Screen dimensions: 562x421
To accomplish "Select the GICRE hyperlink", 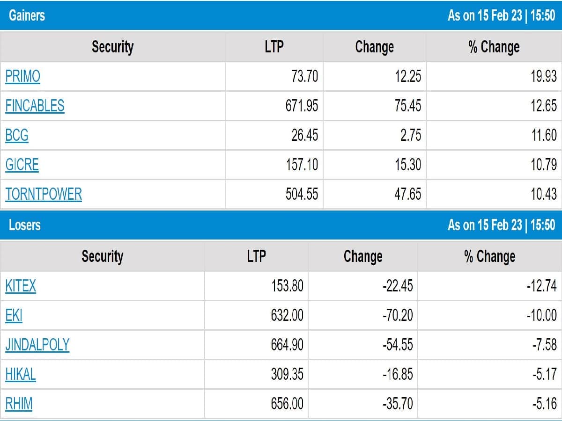I will point(21,165).
